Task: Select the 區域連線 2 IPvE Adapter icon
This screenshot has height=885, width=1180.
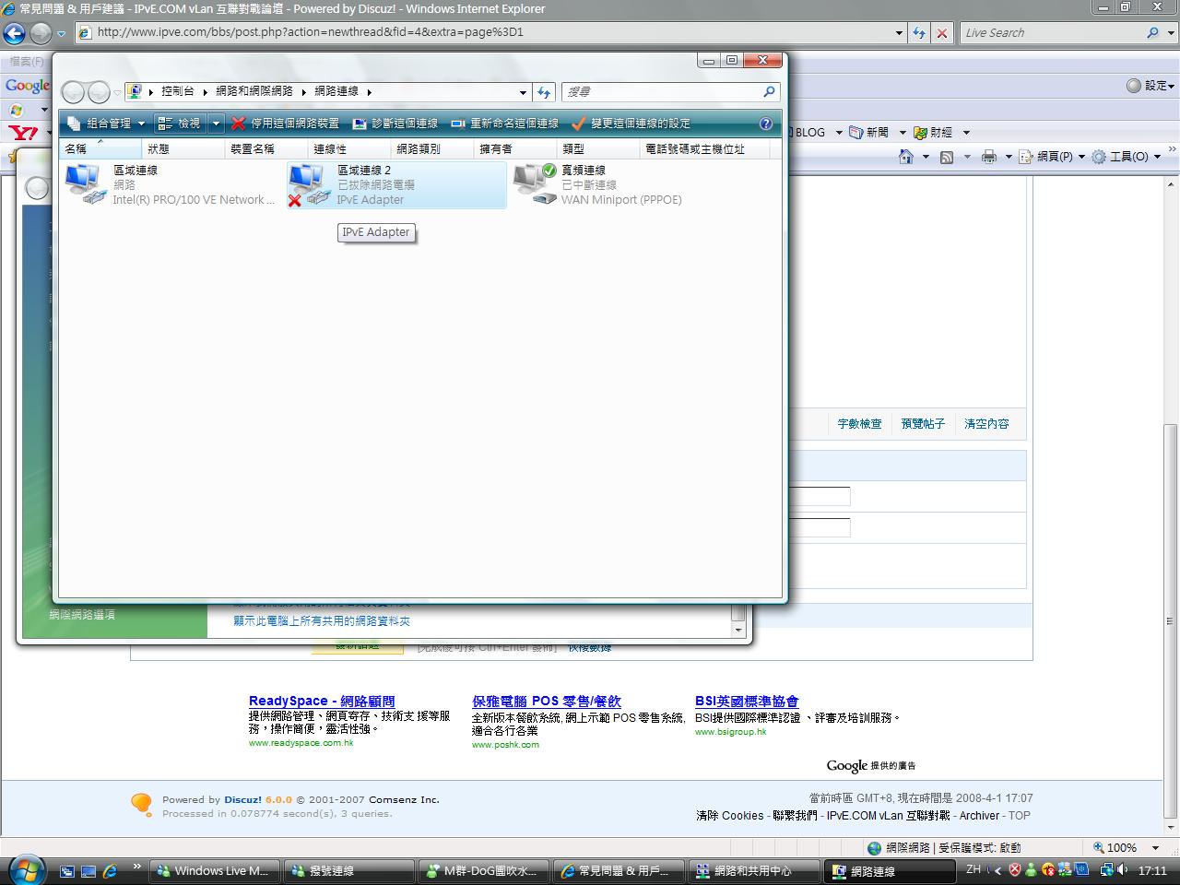Action: tap(309, 184)
